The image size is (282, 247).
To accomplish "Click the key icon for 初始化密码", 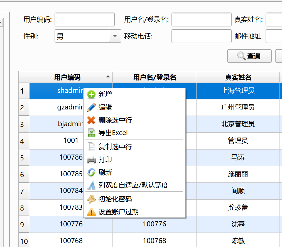I will [91, 199].
